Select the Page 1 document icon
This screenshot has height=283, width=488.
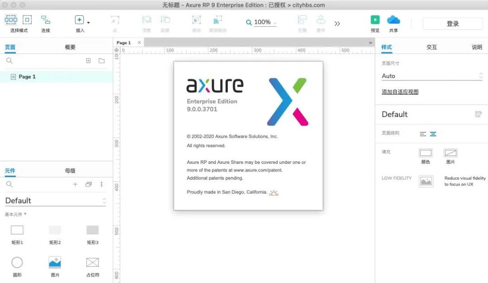13,76
